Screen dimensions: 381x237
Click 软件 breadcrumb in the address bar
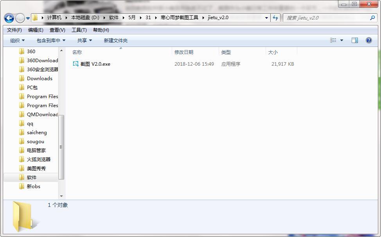pyautogui.click(x=114, y=18)
